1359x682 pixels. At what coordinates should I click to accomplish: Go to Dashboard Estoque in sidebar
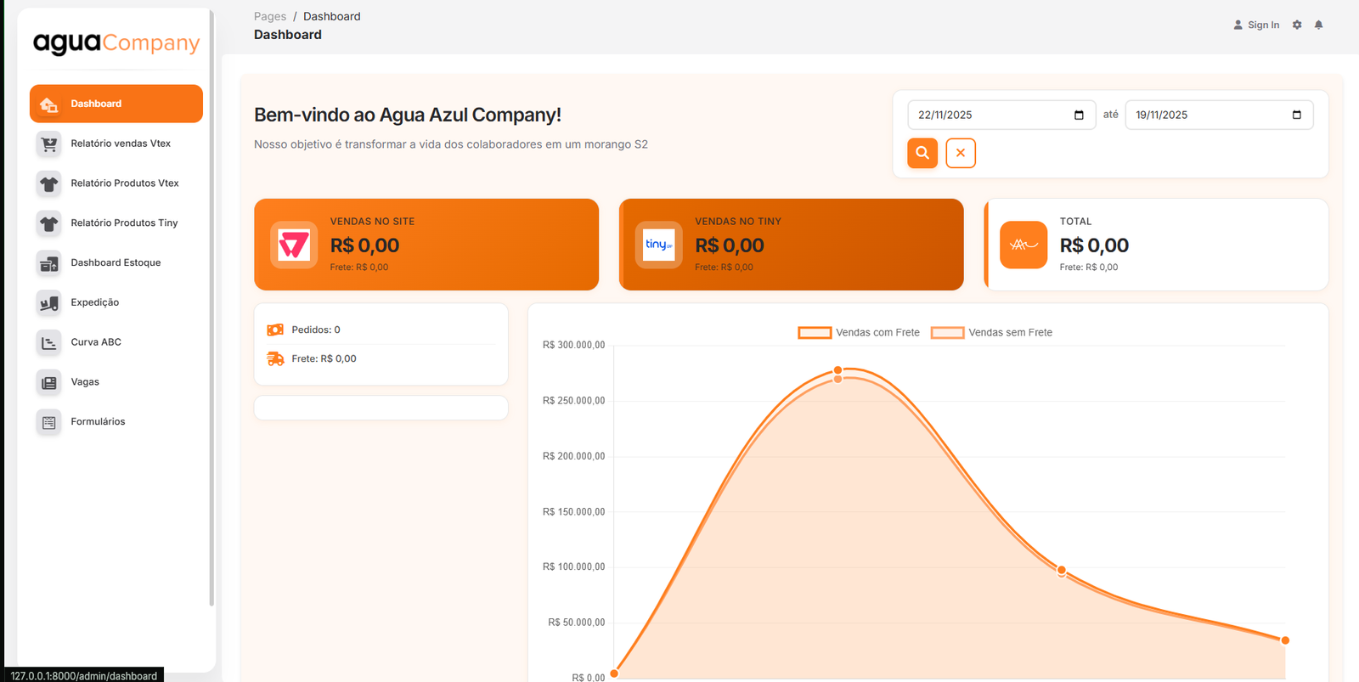(116, 262)
